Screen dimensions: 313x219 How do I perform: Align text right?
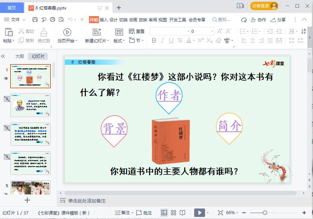(x=261, y=41)
